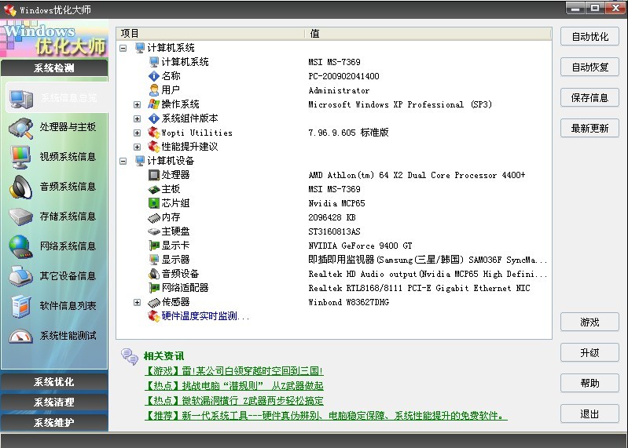
Task: Select the 'Nvidia MCP65' chipset value
Action: pyautogui.click(x=336, y=203)
